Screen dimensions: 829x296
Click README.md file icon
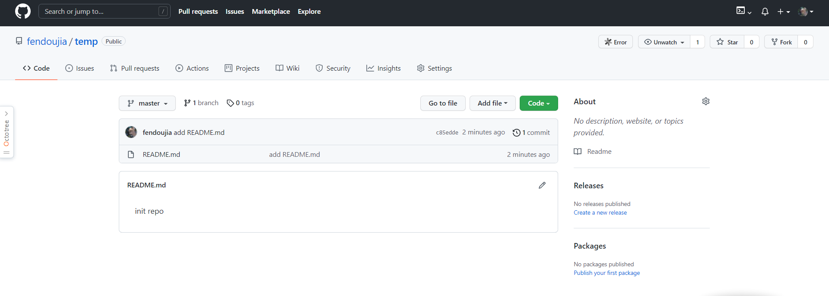pos(131,154)
